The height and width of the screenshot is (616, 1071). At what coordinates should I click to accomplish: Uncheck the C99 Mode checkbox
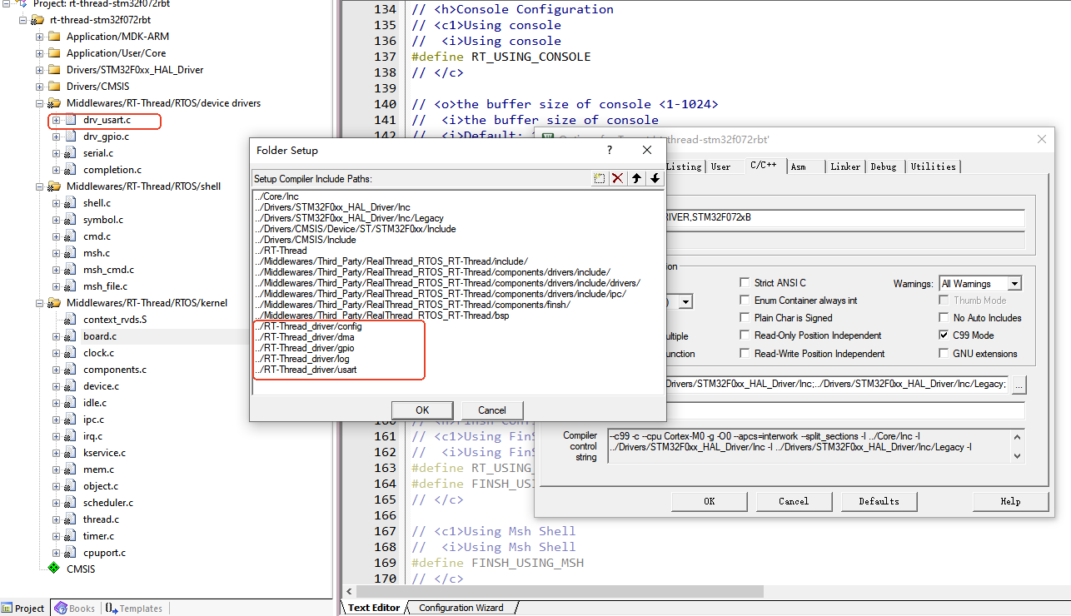pos(944,335)
